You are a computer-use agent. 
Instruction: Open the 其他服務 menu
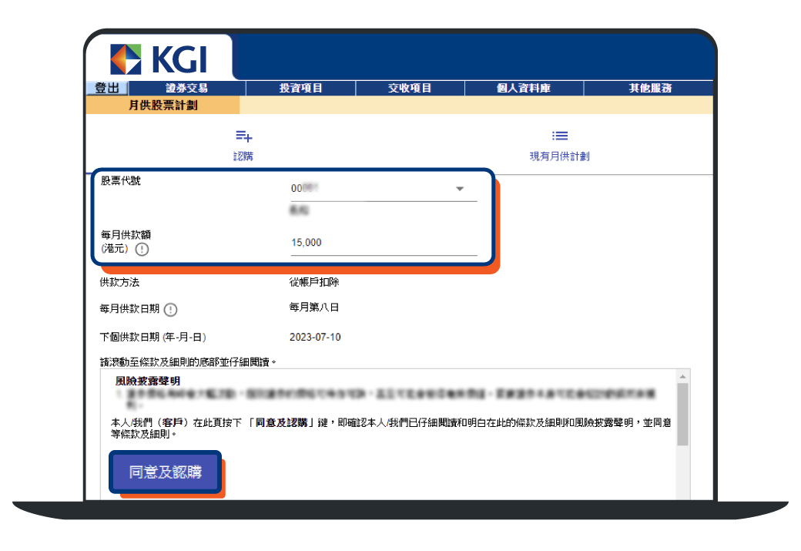pyautogui.click(x=650, y=88)
